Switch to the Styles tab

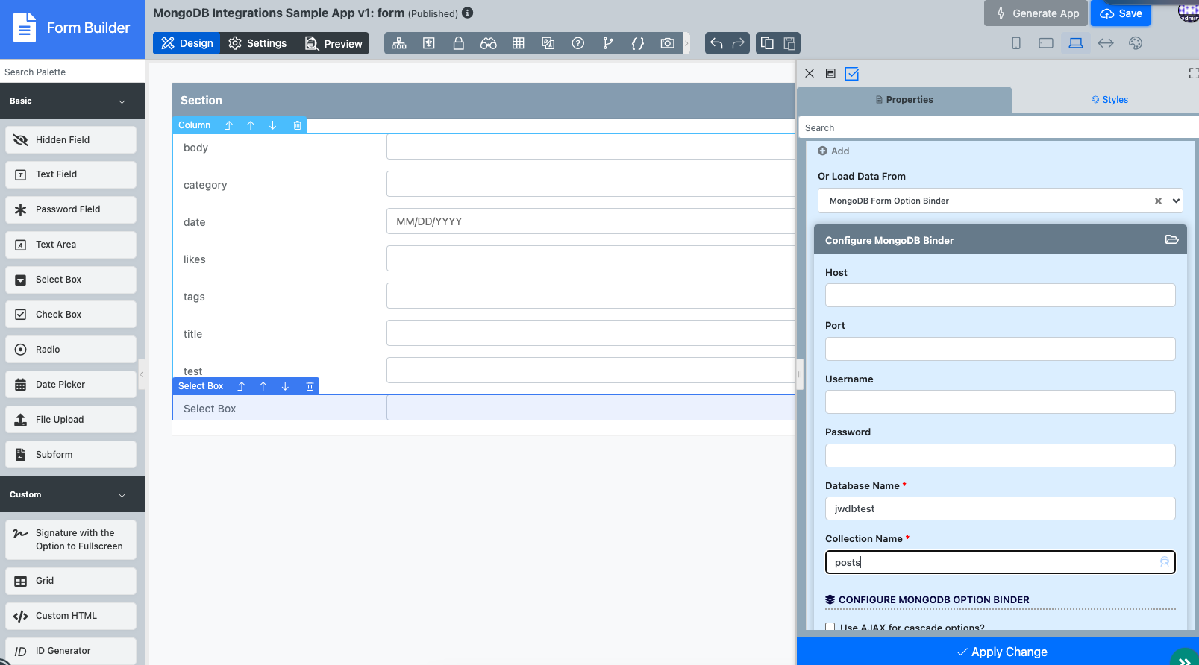pyautogui.click(x=1109, y=100)
